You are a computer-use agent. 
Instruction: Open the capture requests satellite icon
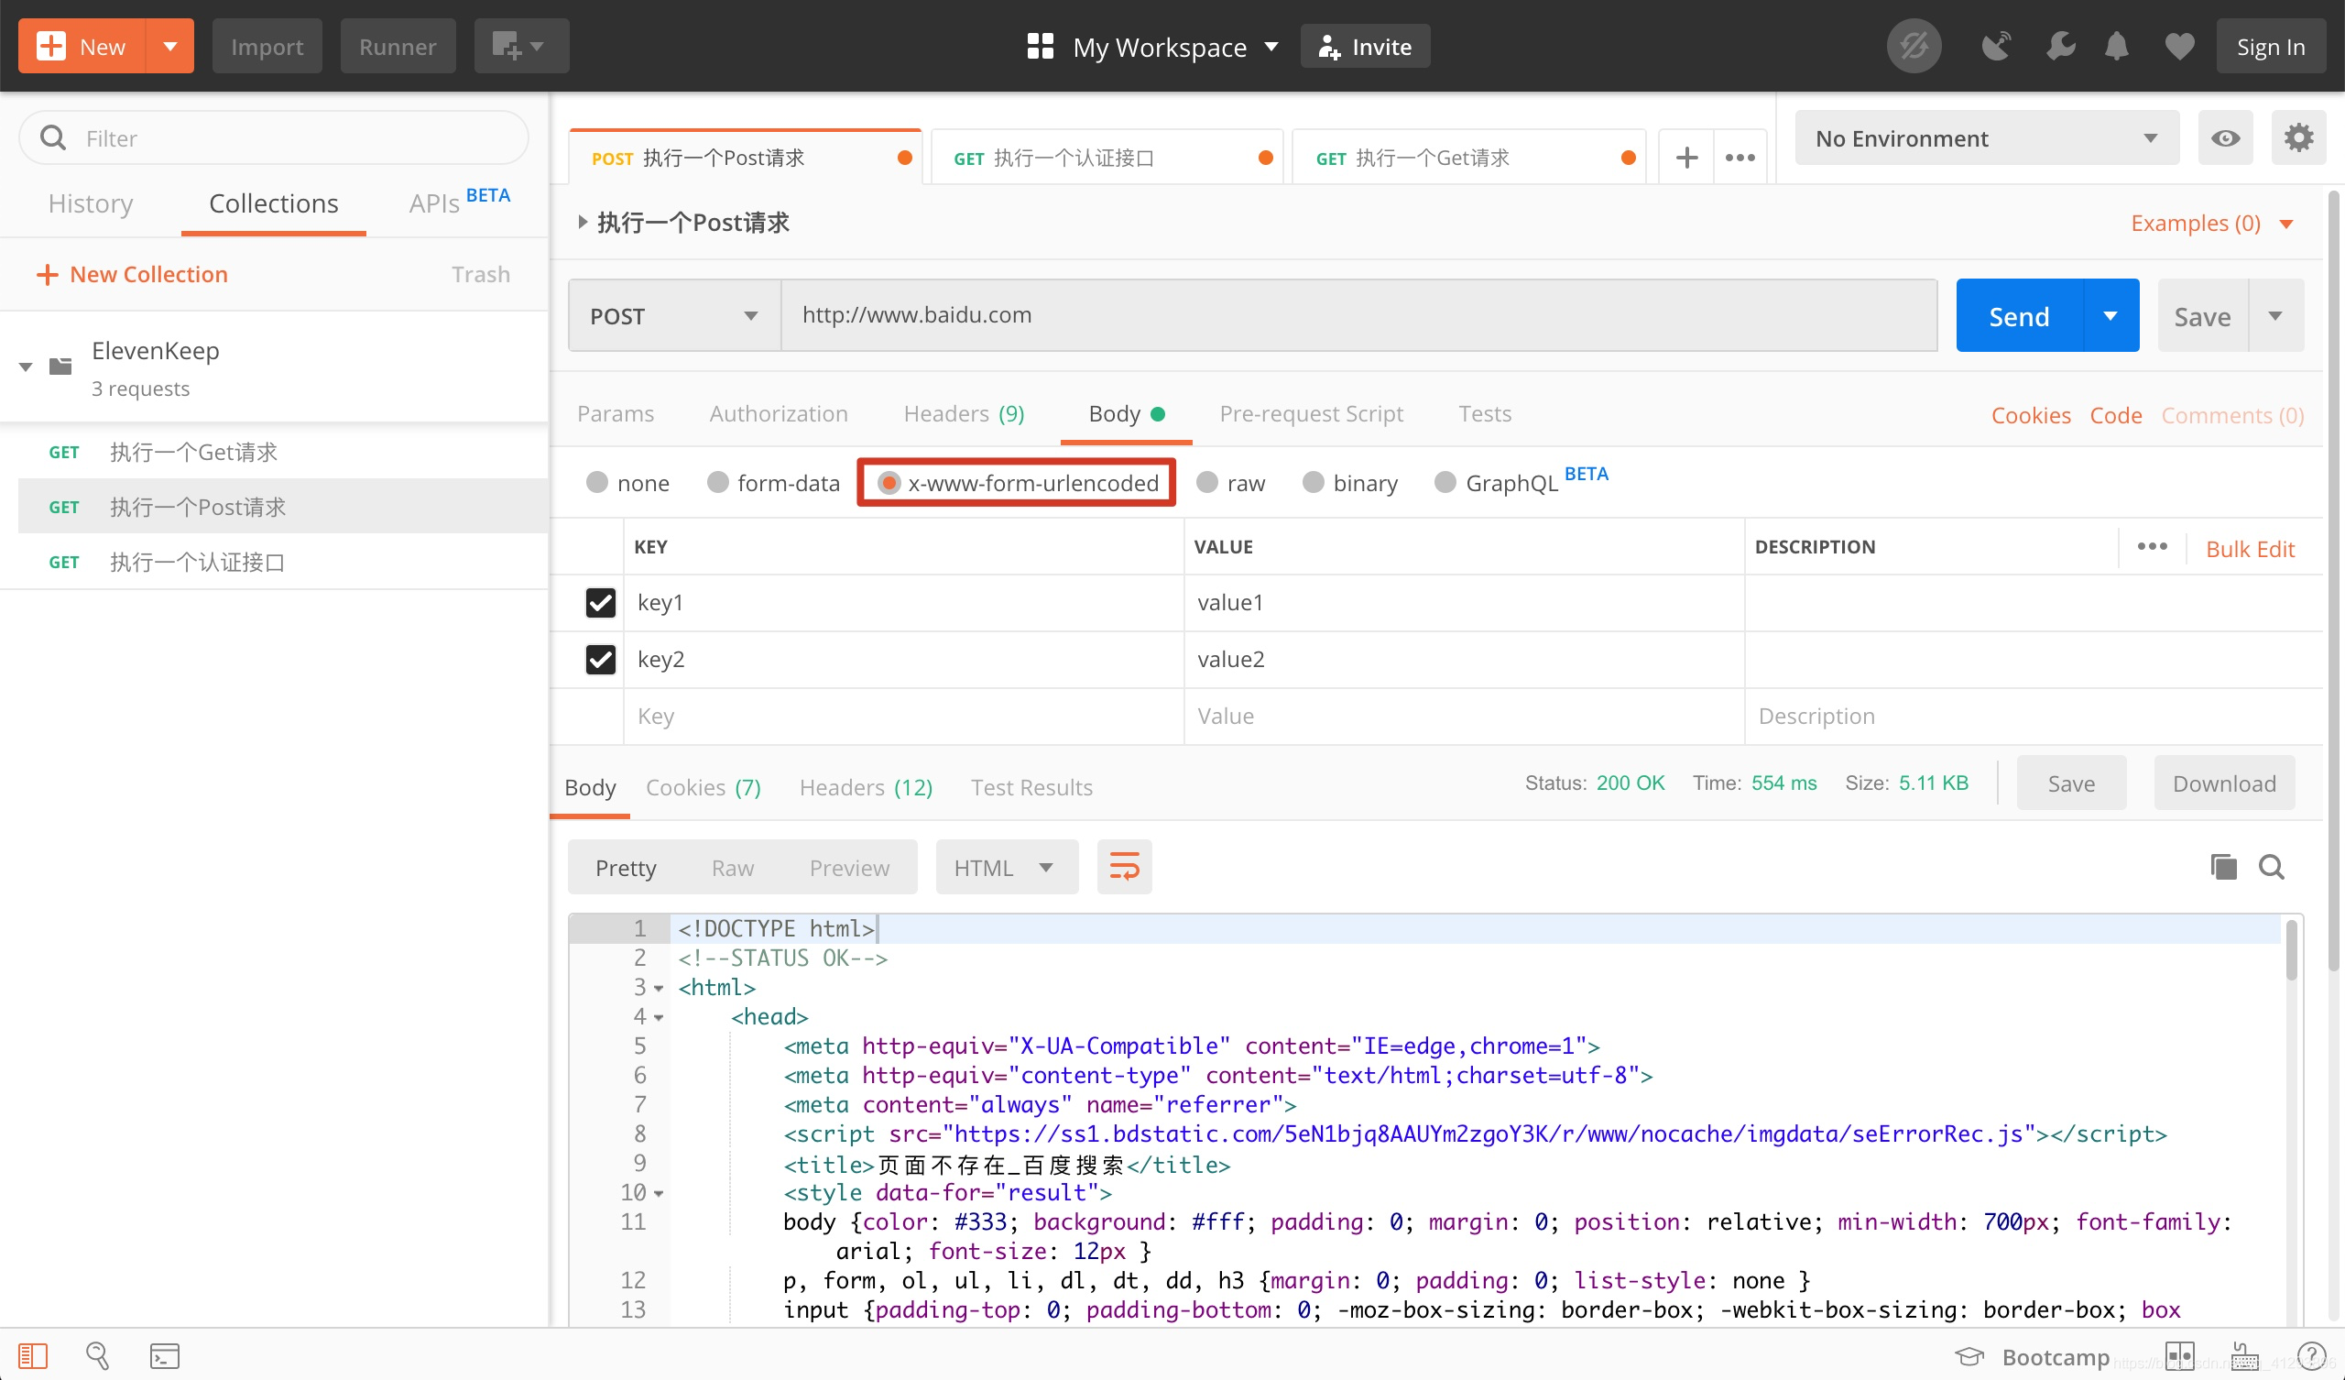[1996, 46]
